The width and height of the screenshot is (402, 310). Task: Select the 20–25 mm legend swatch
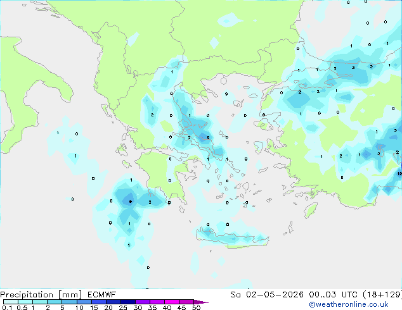pos(113,302)
